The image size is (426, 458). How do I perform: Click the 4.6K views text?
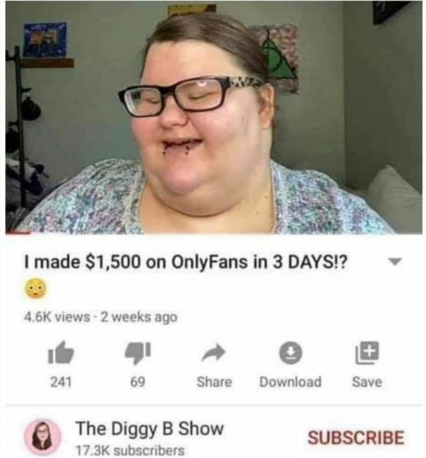57,317
